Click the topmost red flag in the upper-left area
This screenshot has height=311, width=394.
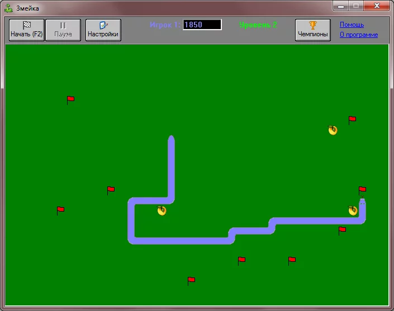pyautogui.click(x=70, y=100)
